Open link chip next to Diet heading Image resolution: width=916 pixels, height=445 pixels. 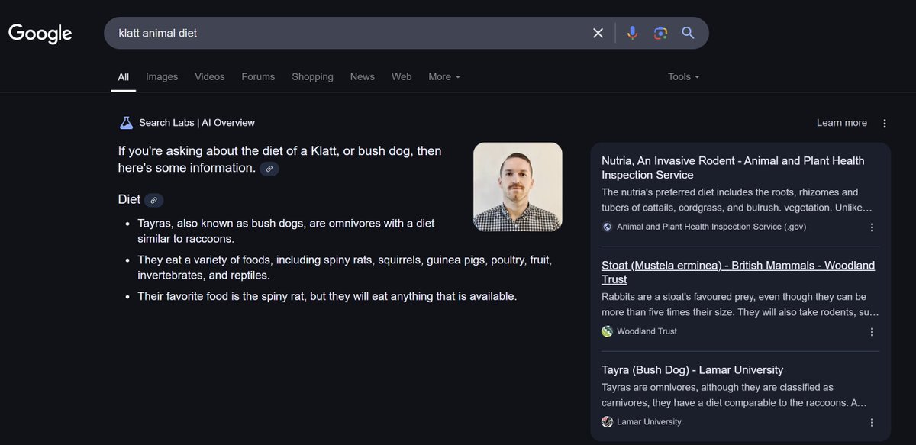click(153, 200)
